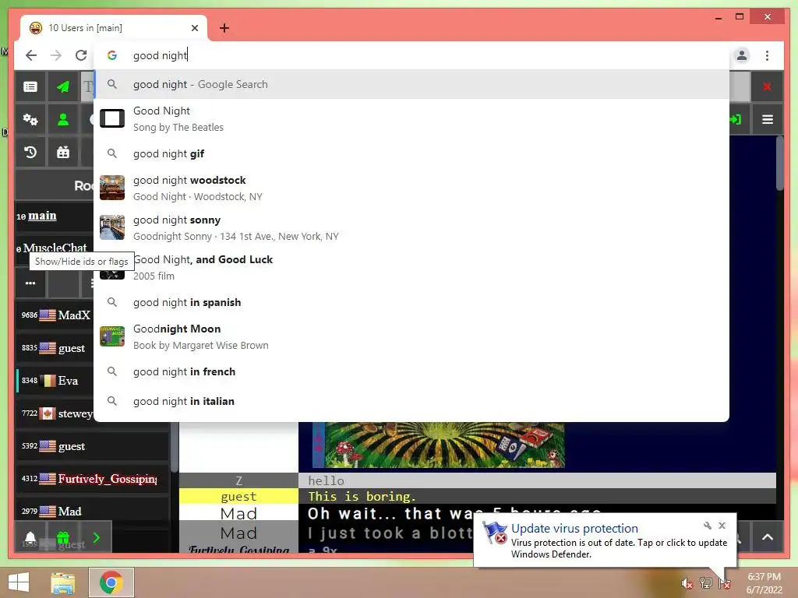798x598 pixels.
Task: Select 'good night woodstock' suggestion
Action: coord(411,188)
